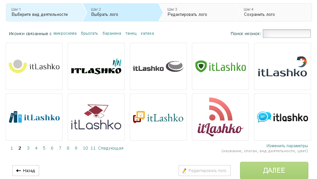This screenshot has width=317, height=179.
Task: Click the Назад back button
Action: (26, 170)
